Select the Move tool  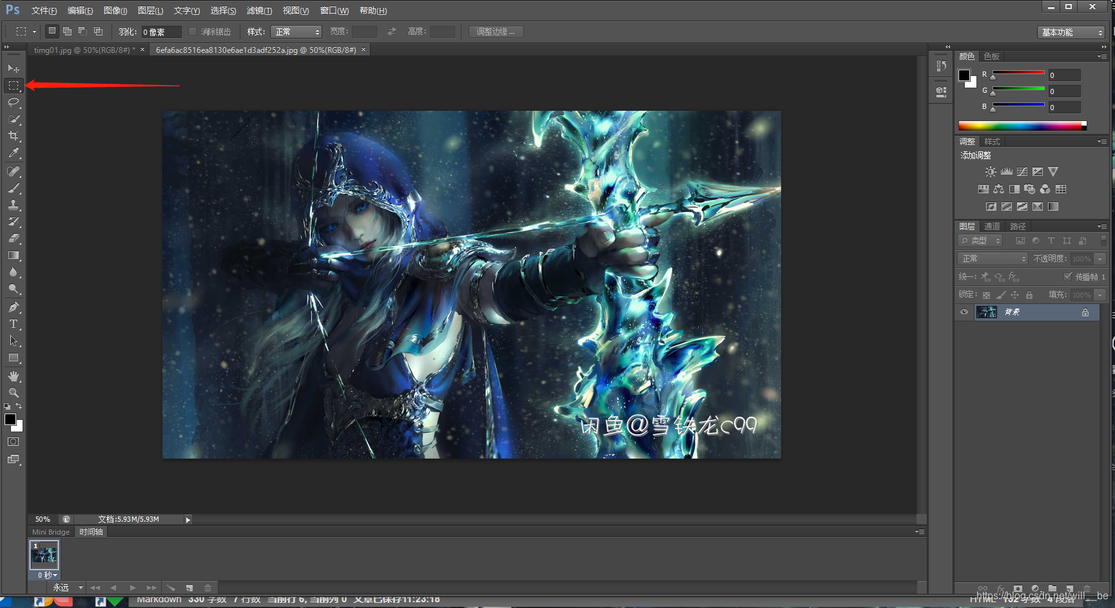[14, 68]
